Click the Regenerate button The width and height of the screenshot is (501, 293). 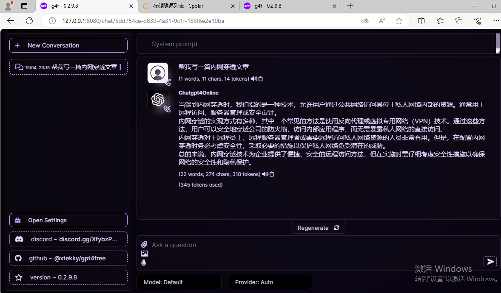coord(318,228)
